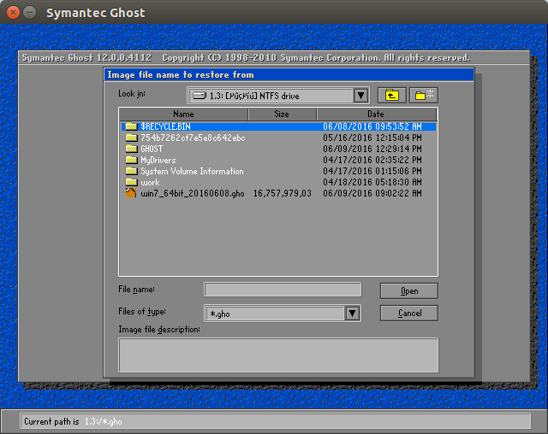Open the *.gho file type combo box

pos(283,314)
